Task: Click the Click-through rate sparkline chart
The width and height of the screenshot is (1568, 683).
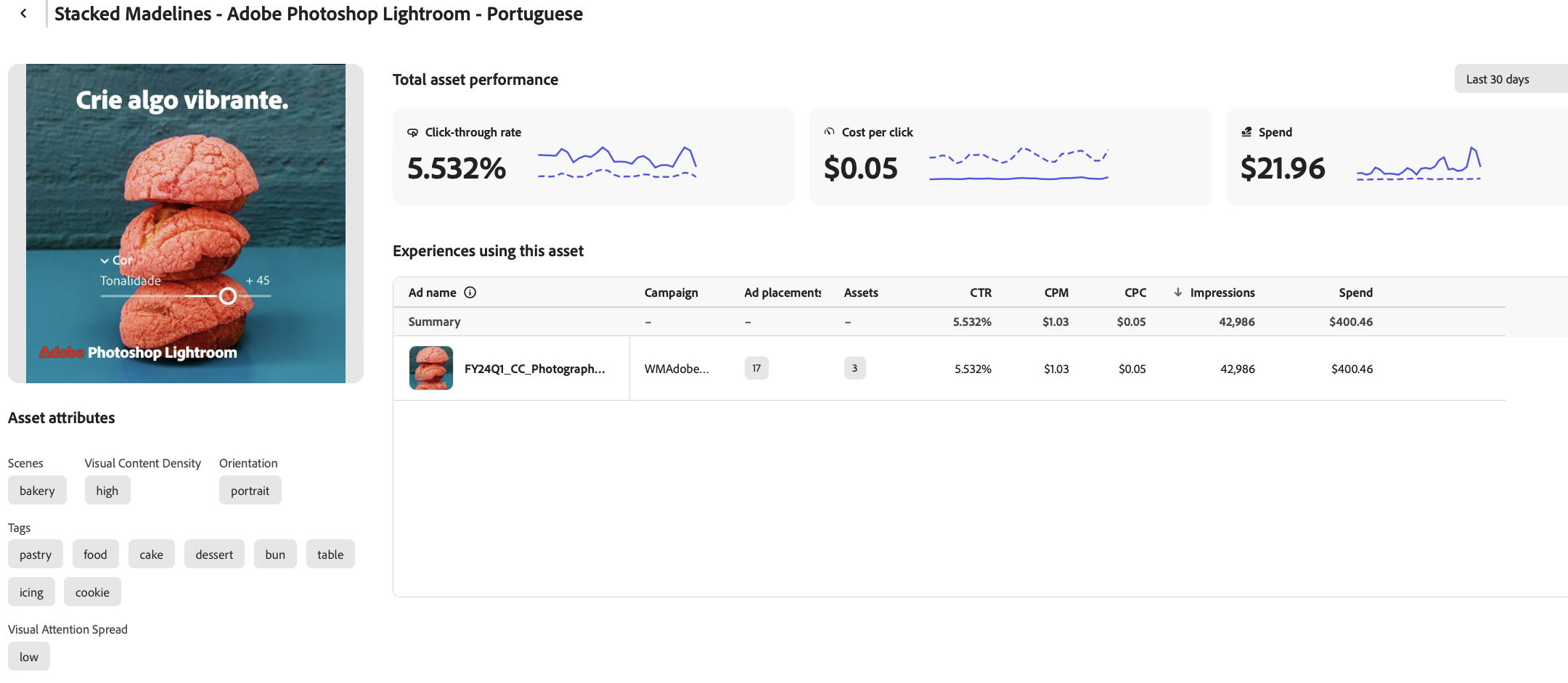Action: (617, 162)
